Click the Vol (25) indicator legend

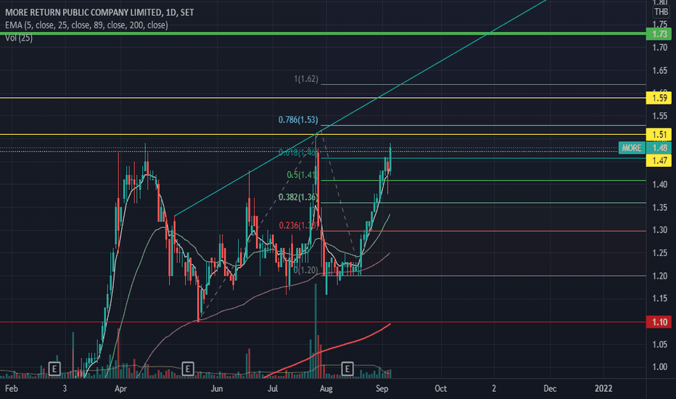(19, 38)
